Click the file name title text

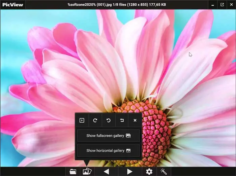tap(117, 5)
